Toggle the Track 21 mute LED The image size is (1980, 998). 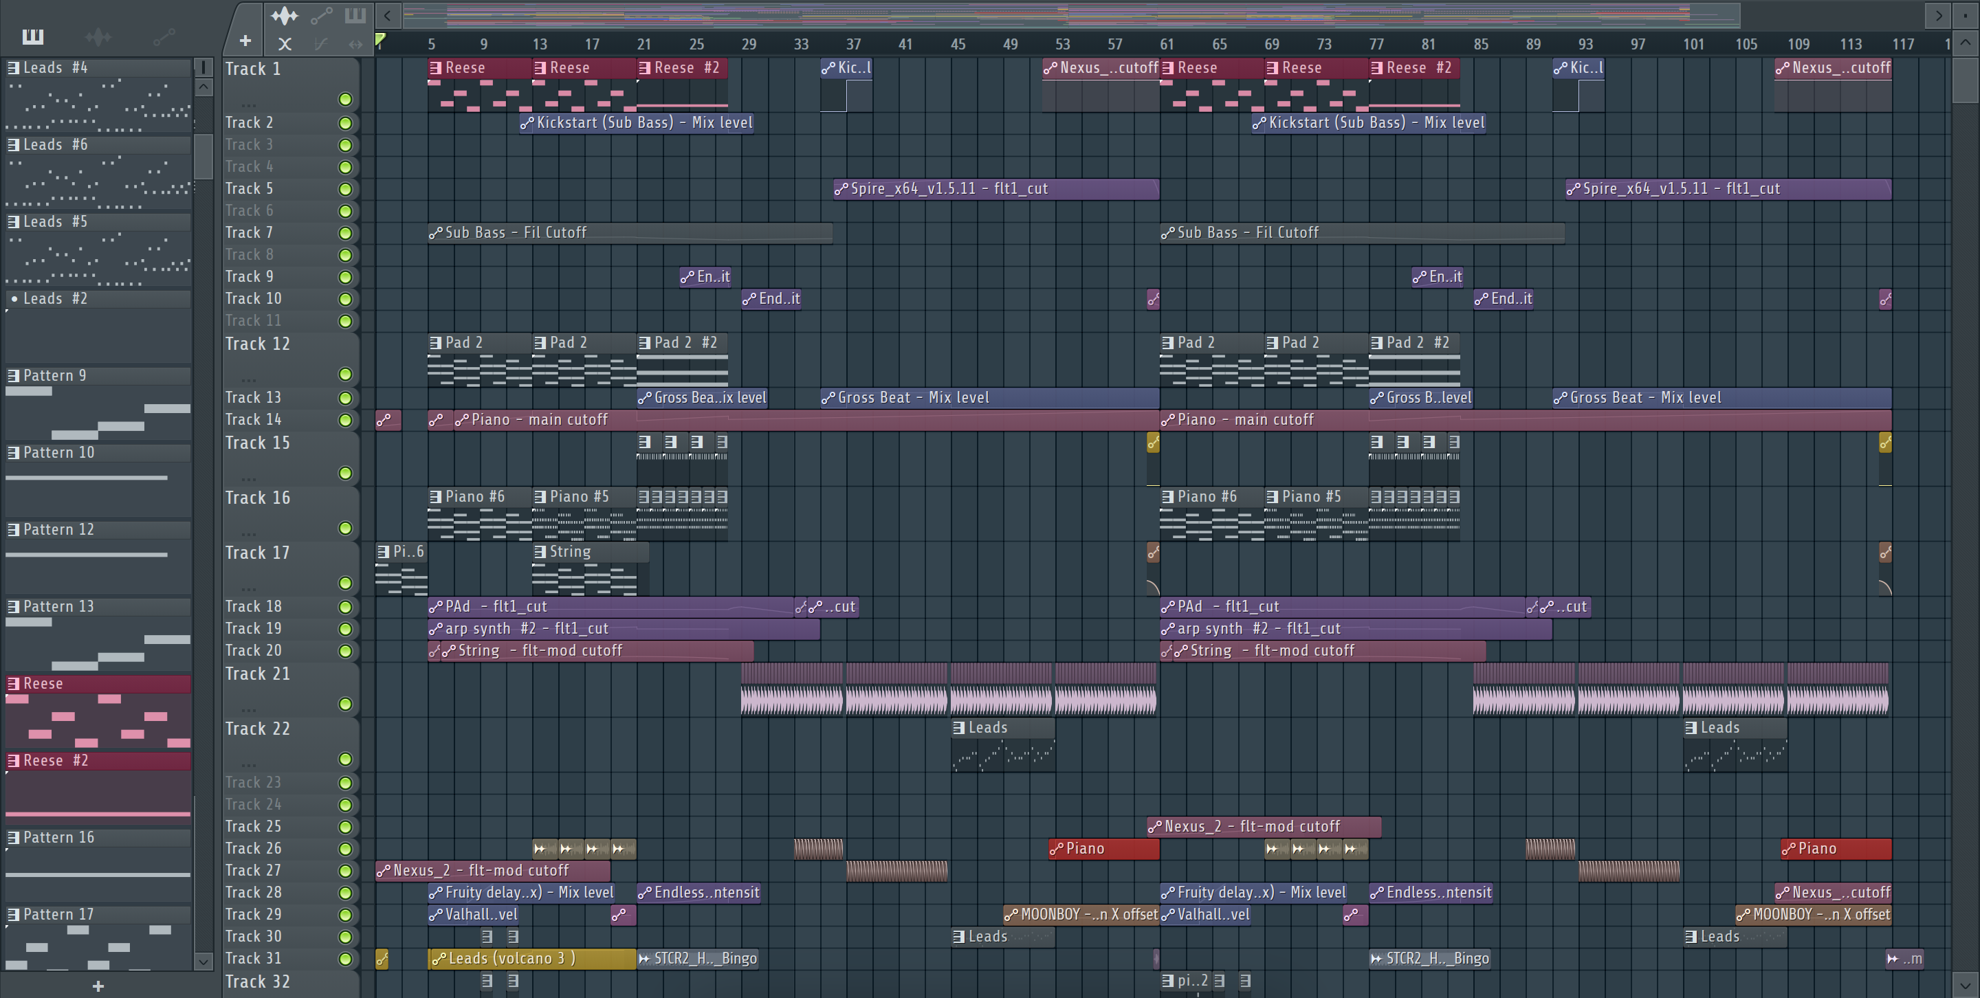click(x=345, y=704)
